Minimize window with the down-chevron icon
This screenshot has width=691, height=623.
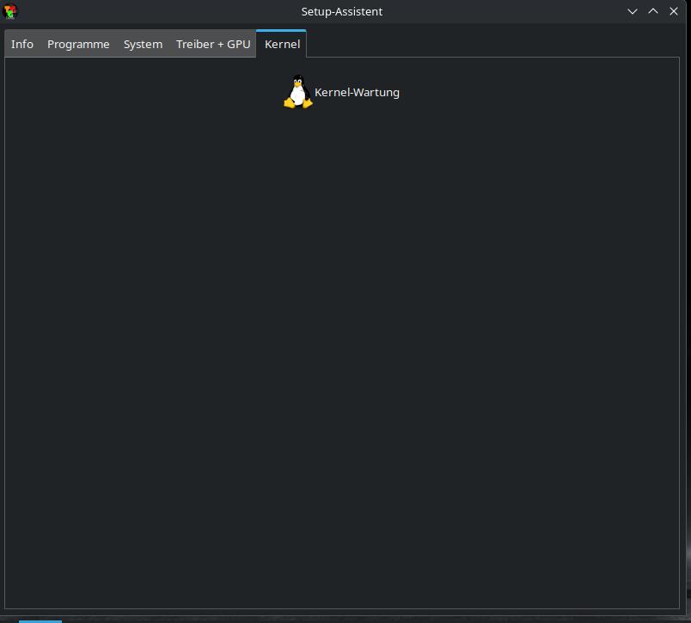click(x=633, y=11)
